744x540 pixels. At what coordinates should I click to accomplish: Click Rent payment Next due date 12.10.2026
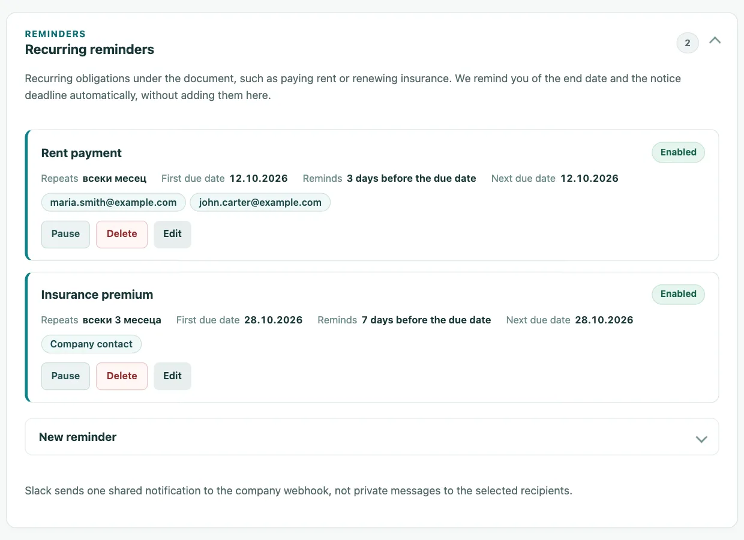(x=589, y=178)
